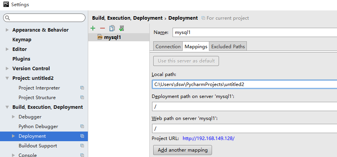Image resolution: width=337 pixels, height=157 pixels.
Task: Expand Appearance & Behavior section
Action: [x=7, y=30]
